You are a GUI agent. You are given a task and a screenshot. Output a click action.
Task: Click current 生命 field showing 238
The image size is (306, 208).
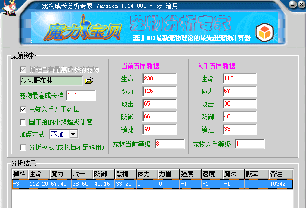[x=159, y=79]
